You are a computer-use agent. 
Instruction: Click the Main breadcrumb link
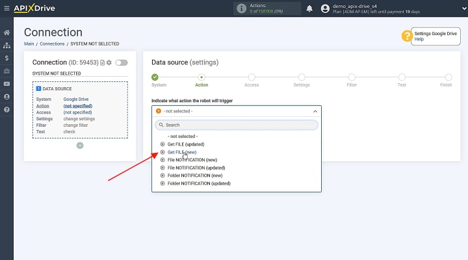coord(29,44)
